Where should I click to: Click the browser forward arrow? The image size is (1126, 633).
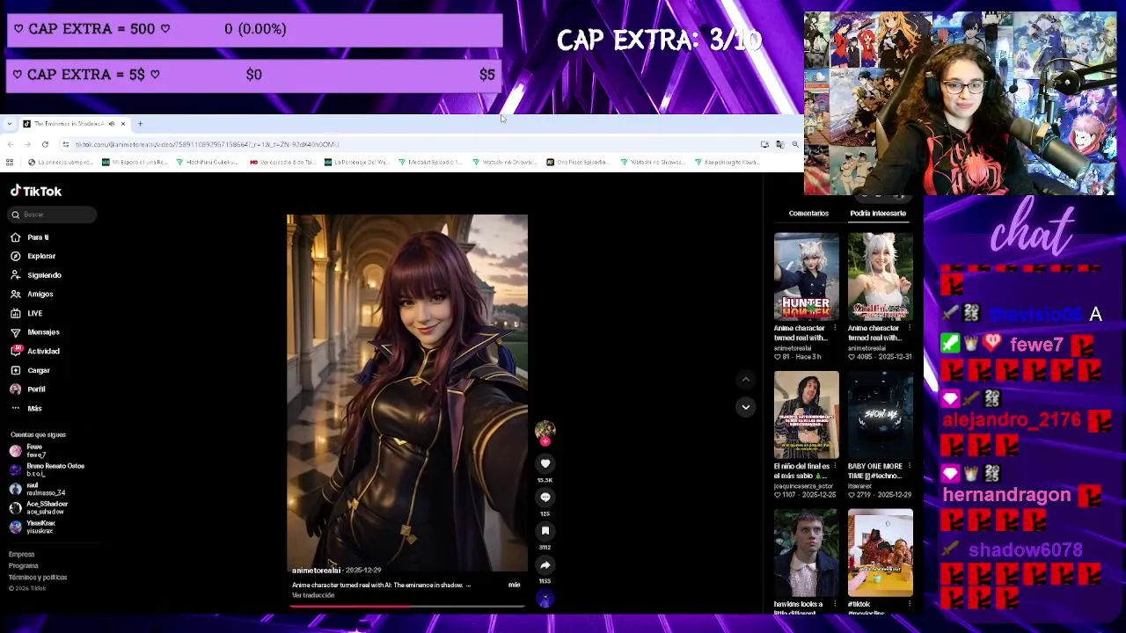tap(27, 144)
